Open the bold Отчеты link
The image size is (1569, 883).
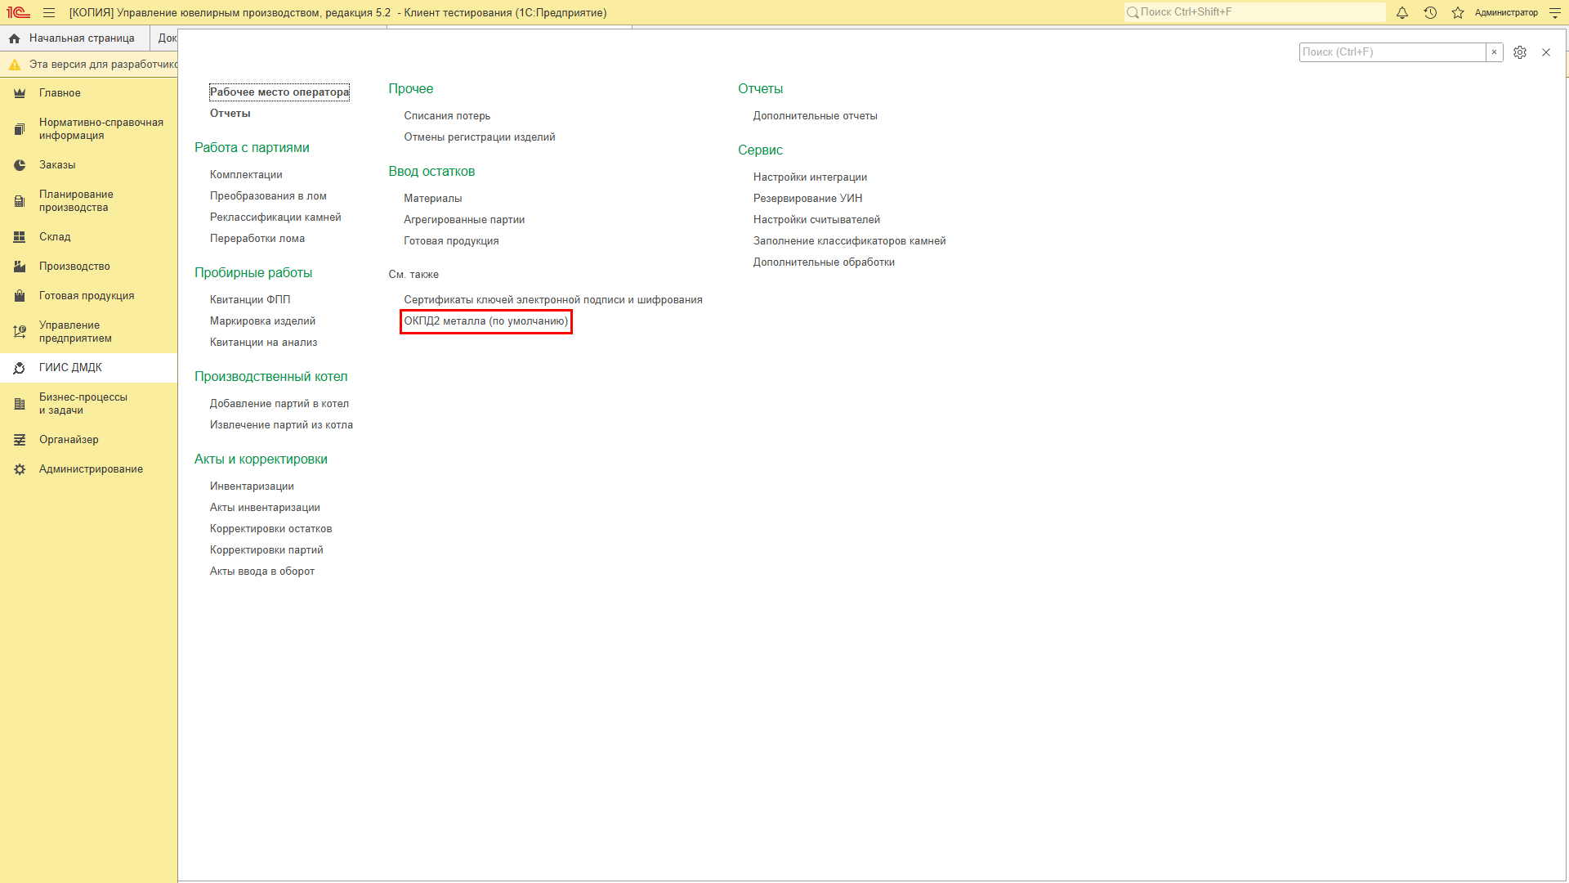[x=230, y=114]
